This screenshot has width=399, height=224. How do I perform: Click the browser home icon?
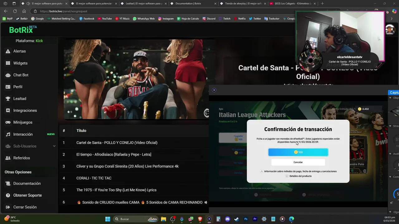(24, 11)
